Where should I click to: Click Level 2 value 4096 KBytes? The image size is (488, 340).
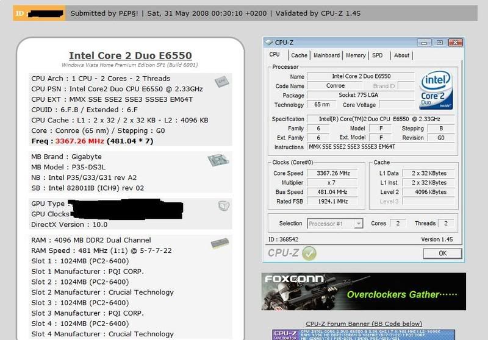(429, 192)
